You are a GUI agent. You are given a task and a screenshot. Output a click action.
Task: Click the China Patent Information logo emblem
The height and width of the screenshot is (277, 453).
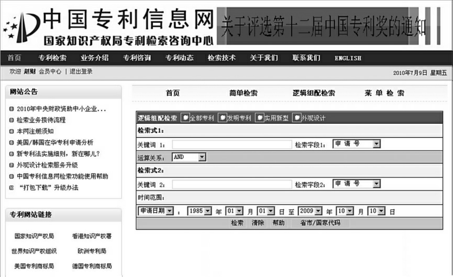[x=21, y=28]
